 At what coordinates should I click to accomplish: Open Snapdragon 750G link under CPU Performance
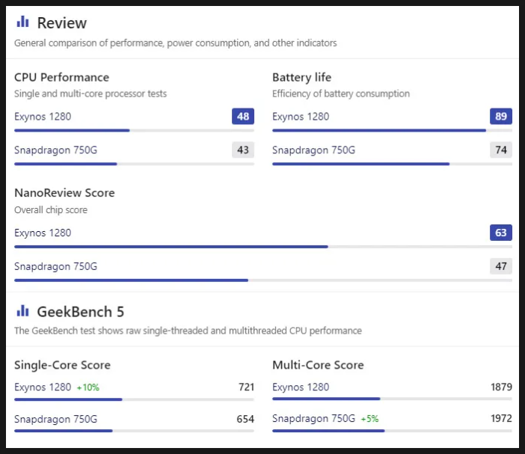(55, 150)
